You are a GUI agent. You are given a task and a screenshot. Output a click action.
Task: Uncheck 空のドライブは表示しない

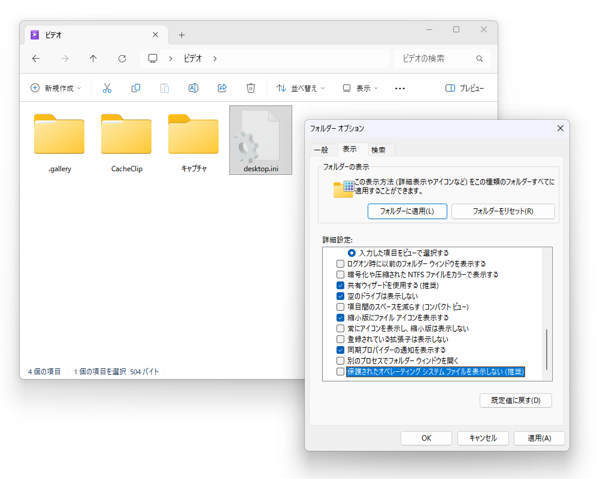pyautogui.click(x=340, y=296)
